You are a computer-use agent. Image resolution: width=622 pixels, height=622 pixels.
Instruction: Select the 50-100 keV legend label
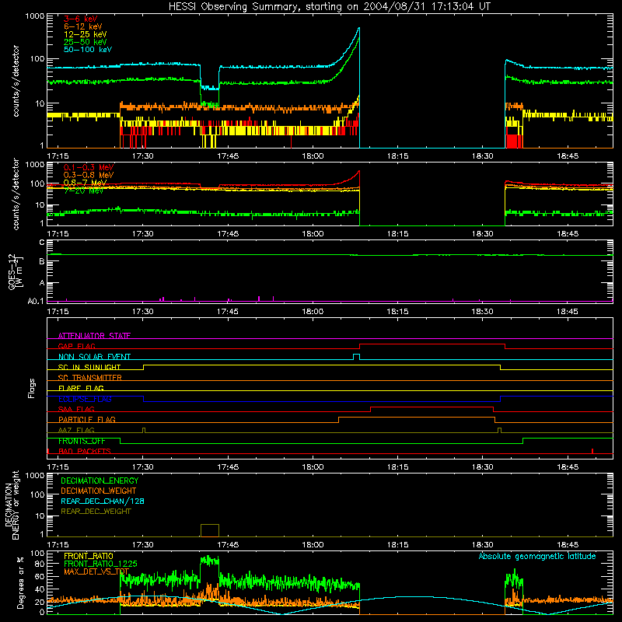point(88,50)
